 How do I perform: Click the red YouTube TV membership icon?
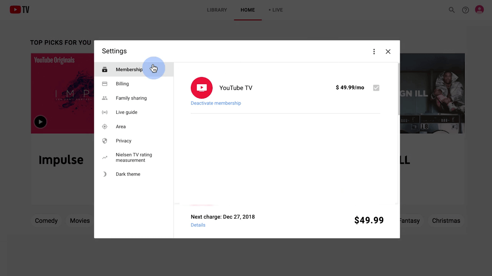[202, 88]
